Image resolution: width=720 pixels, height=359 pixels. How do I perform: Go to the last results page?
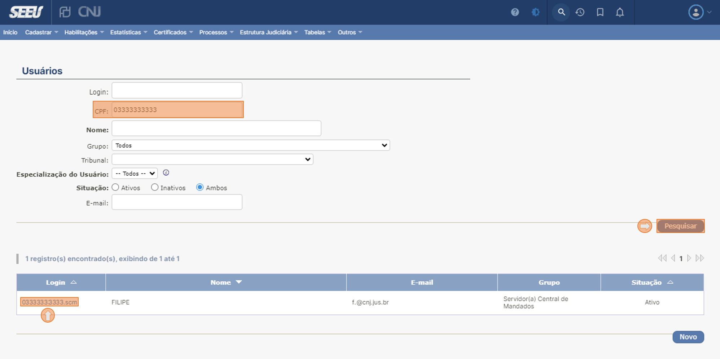coord(700,258)
